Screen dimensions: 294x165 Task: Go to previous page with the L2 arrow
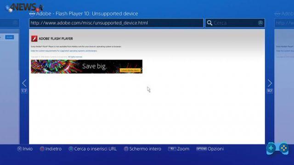[24, 83]
